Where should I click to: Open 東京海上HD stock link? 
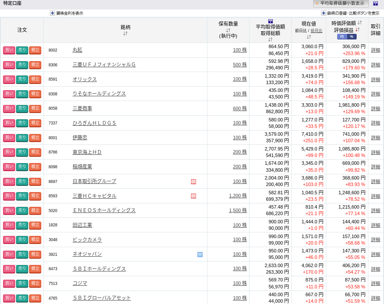tap(87, 152)
